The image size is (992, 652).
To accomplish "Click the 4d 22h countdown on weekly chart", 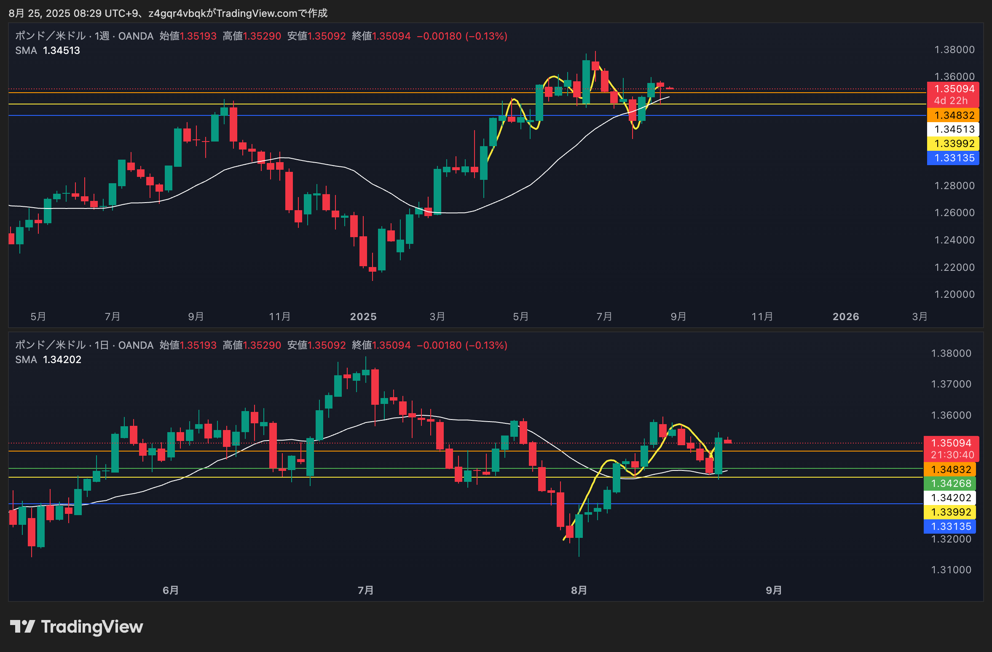I will pos(951,101).
